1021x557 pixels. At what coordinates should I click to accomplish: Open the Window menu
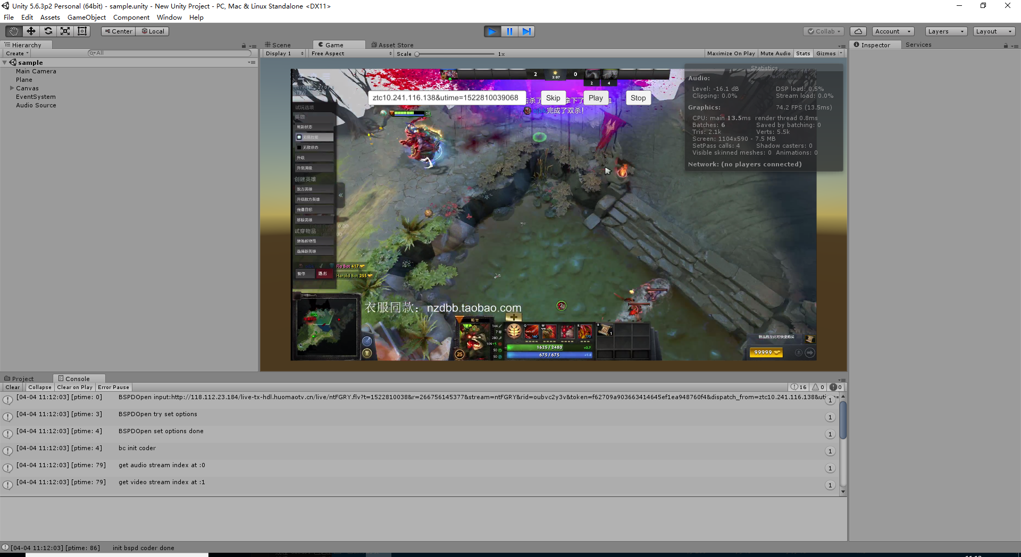[169, 18]
